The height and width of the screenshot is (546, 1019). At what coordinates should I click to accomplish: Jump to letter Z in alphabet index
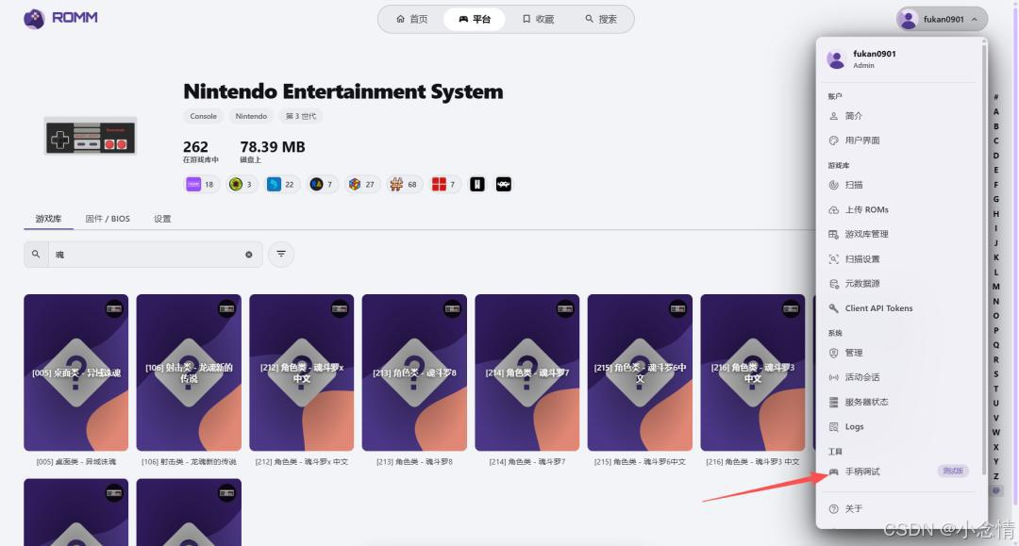tap(995, 476)
